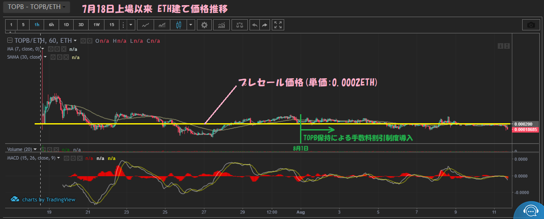Open settings for SMMA indicator
Viewport: 544px width, 219px height.
point(59,57)
